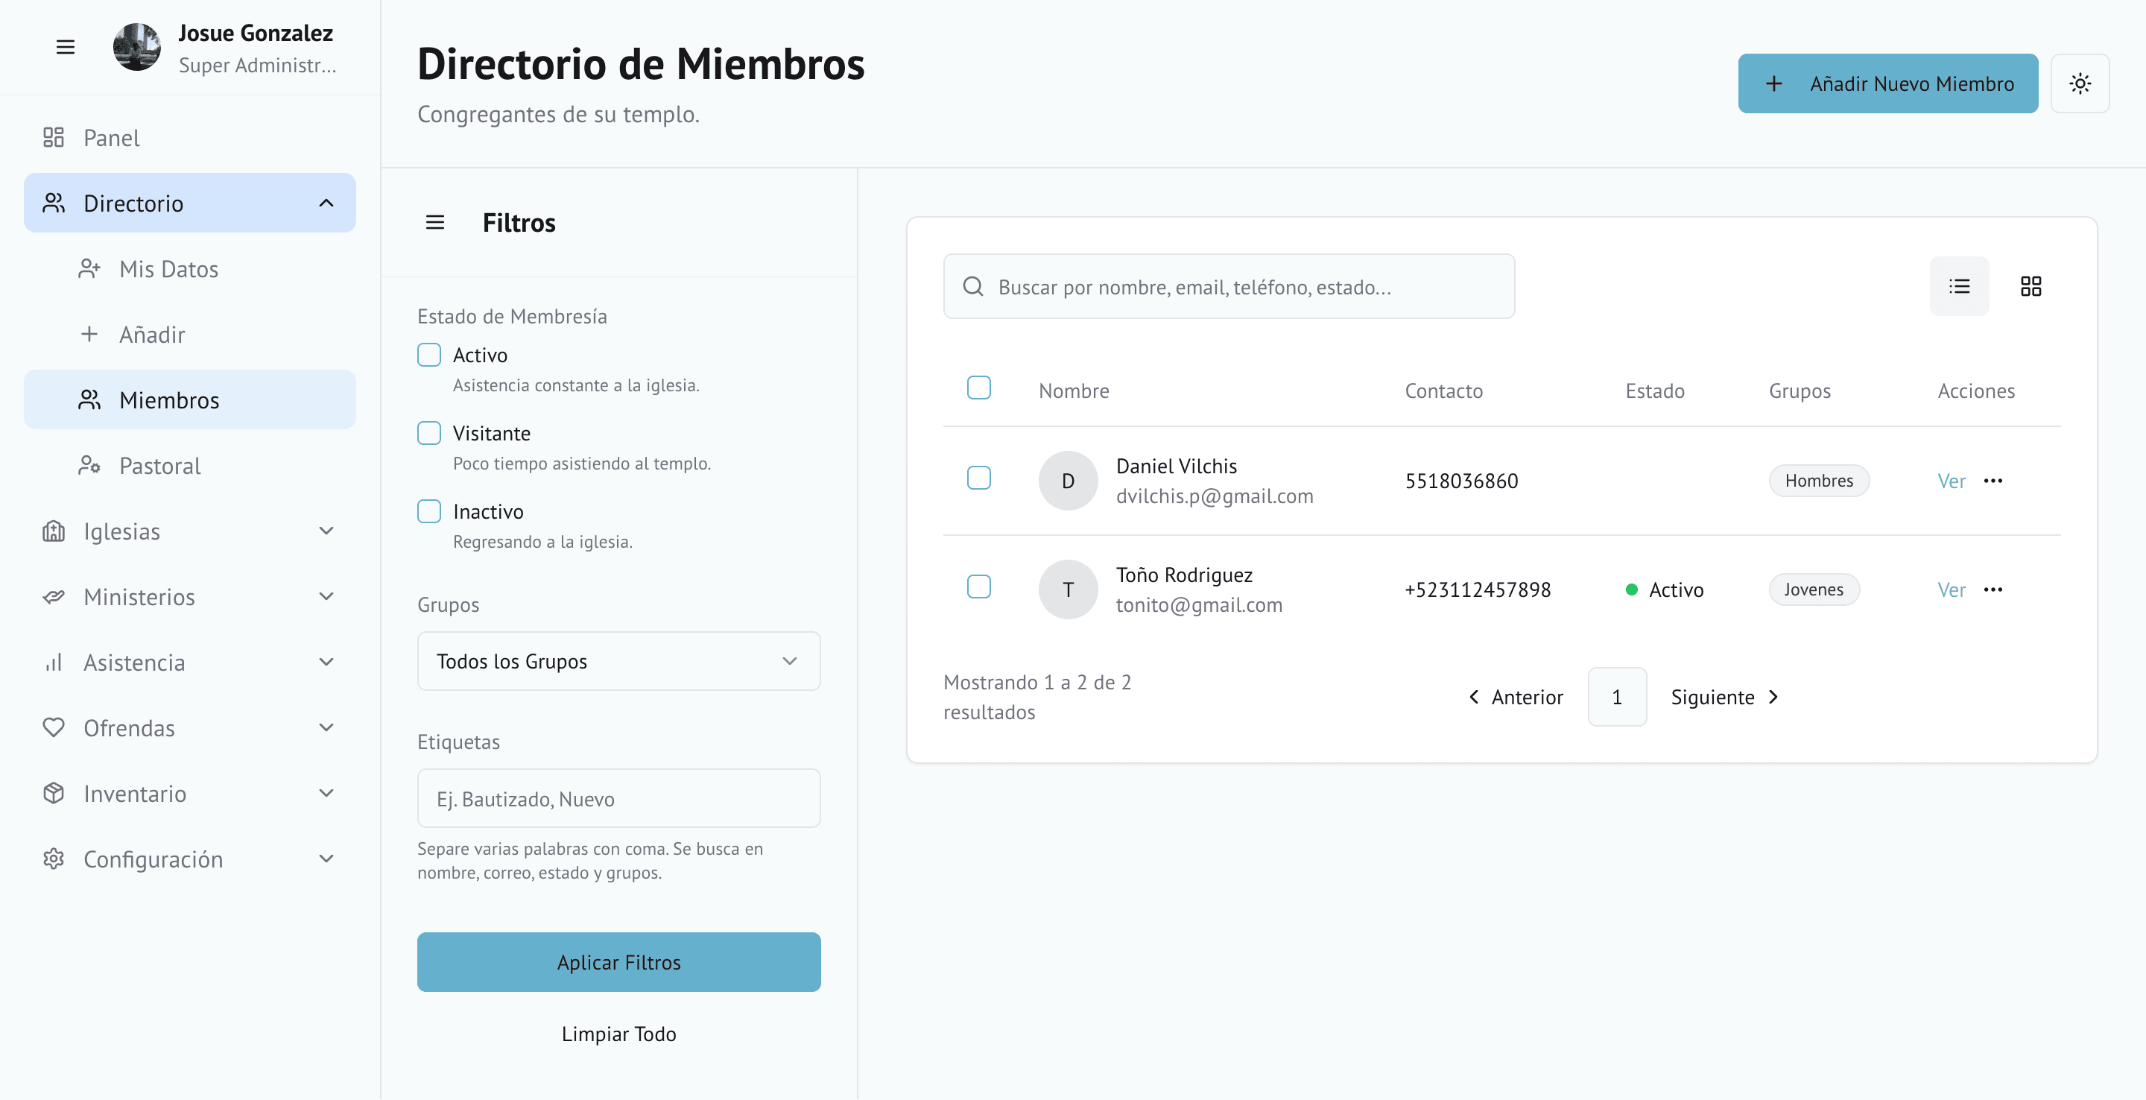Click Toño Rodriguez avatar T
Screen dimensions: 2146x1100
1068,590
